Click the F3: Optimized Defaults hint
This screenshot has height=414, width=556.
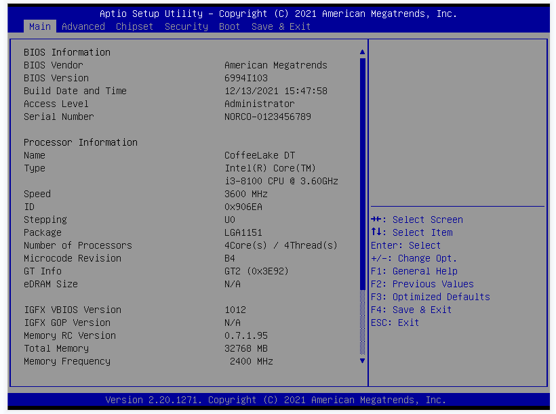(x=430, y=297)
